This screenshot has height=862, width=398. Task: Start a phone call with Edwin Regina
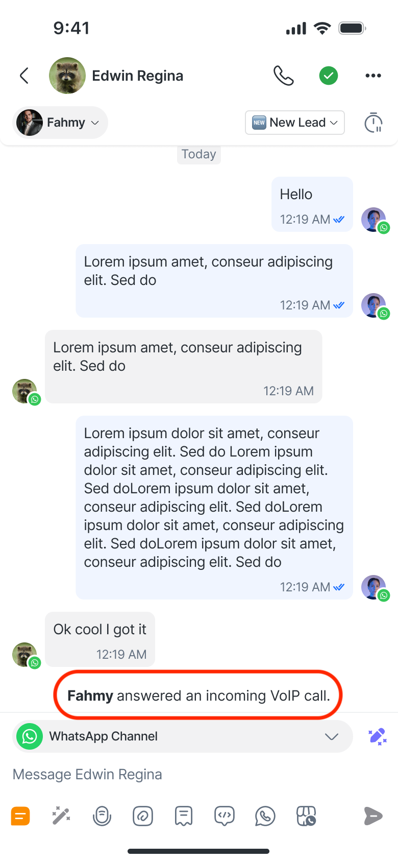coord(284,76)
